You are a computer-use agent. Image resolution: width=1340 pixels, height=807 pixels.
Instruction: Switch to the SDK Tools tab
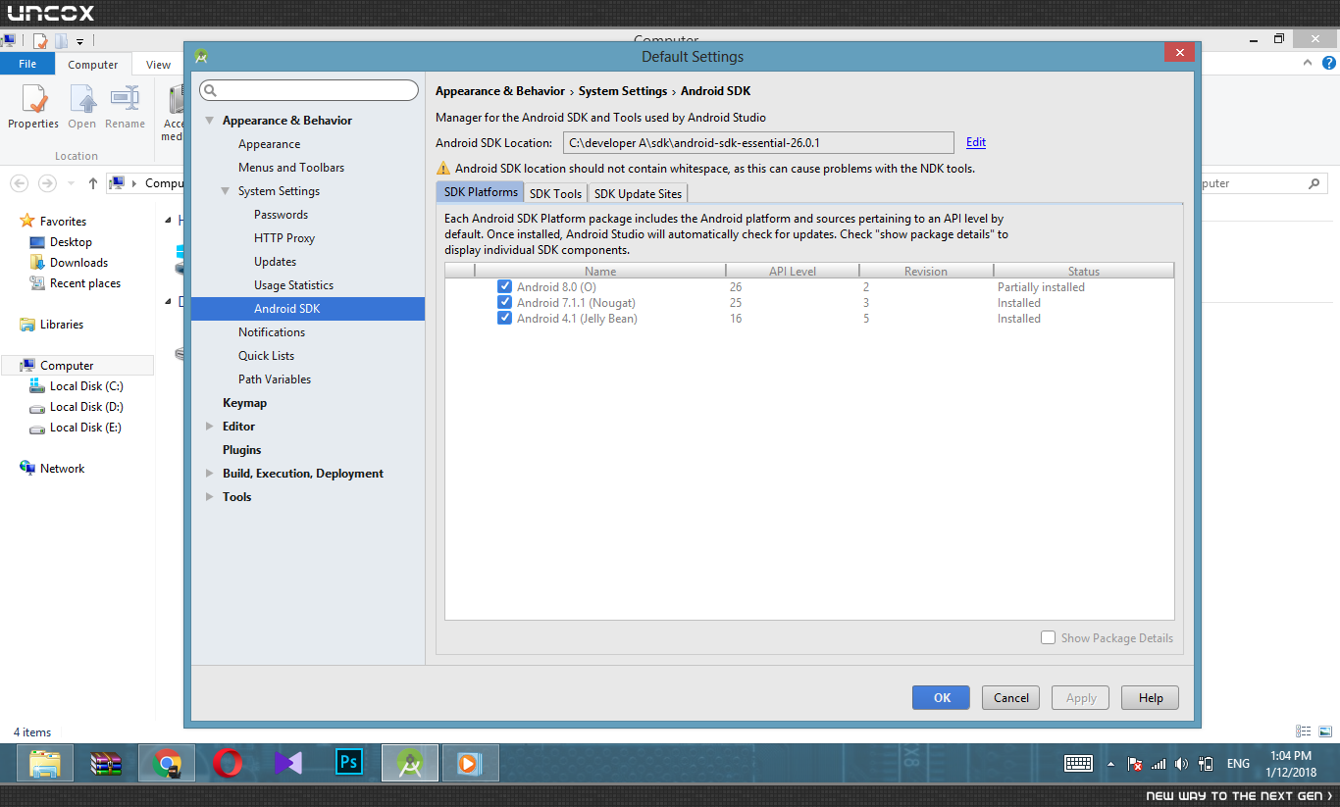556,193
